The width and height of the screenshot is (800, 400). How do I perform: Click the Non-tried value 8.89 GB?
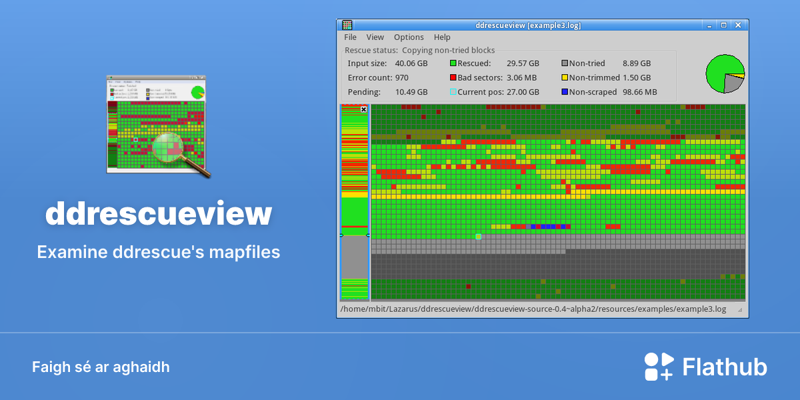[637, 63]
